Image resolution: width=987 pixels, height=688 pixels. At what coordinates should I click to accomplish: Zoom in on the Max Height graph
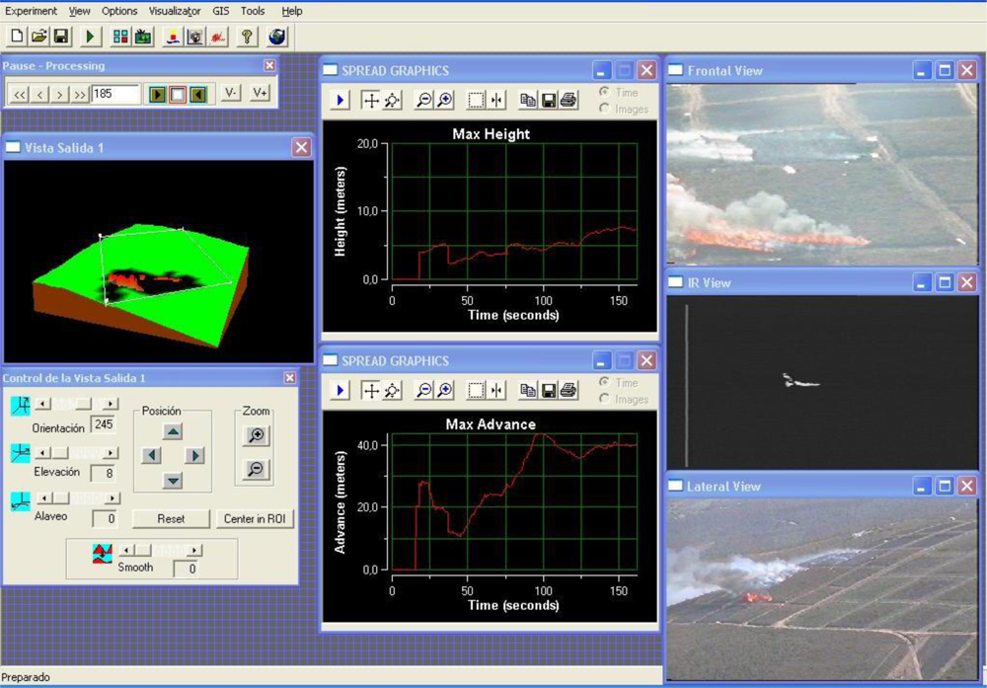pos(446,100)
